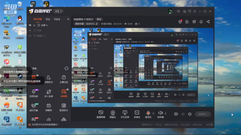Open the Epic Games desktop shortcut
The width and height of the screenshot is (241, 135).
click(x=33, y=4)
